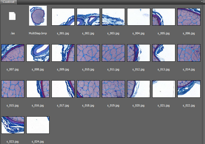Select the s_012.jpg thumbnail
Viewport: 205px width, 144px height.
click(138, 53)
